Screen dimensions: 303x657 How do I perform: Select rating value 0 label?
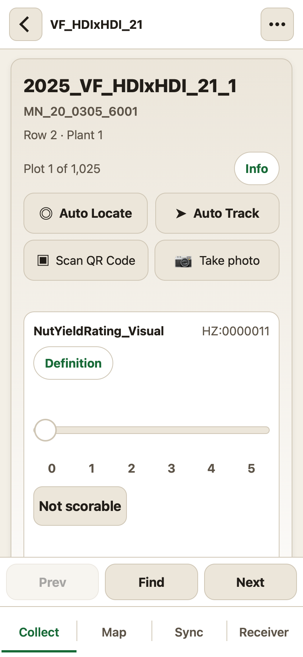52,468
